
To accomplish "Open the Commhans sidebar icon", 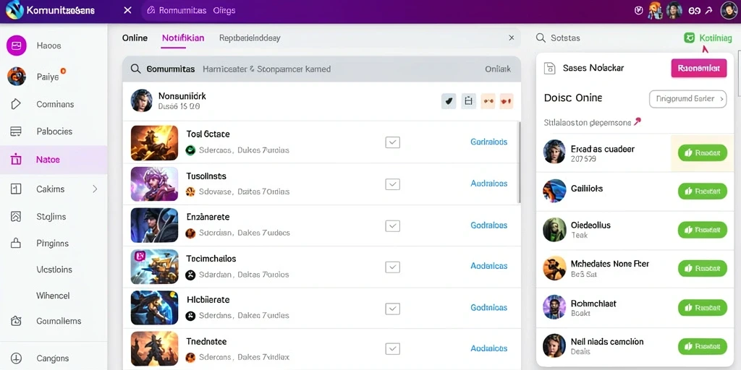I will click(x=16, y=104).
